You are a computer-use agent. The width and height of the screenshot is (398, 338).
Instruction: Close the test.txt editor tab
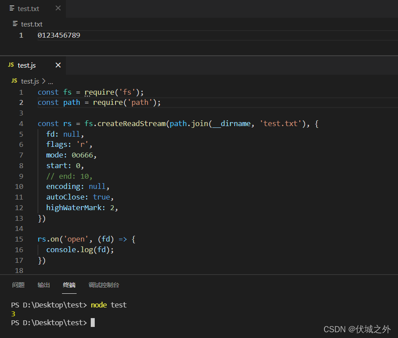(58, 8)
